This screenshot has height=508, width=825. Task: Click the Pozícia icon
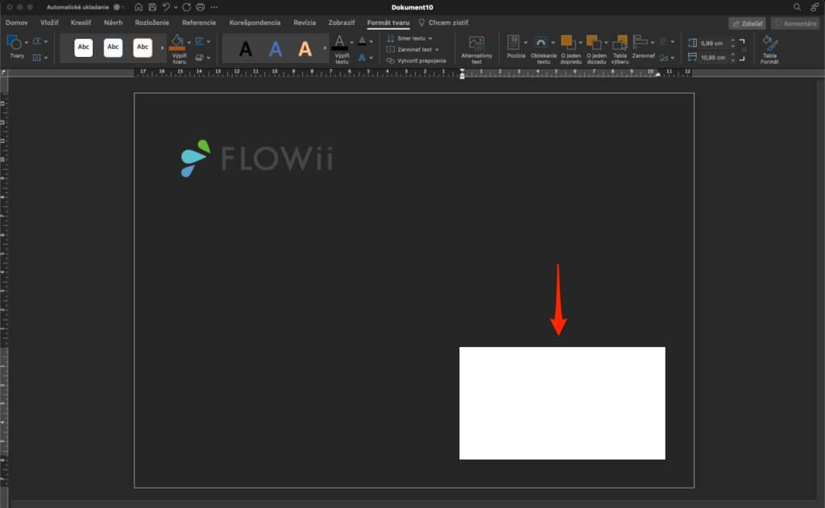(513, 43)
